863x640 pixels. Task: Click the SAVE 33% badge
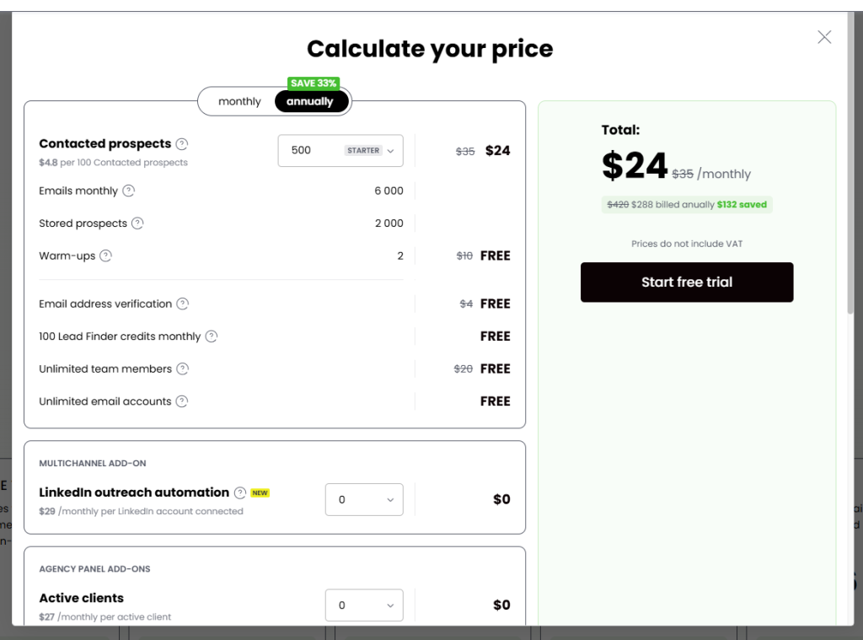click(x=314, y=83)
